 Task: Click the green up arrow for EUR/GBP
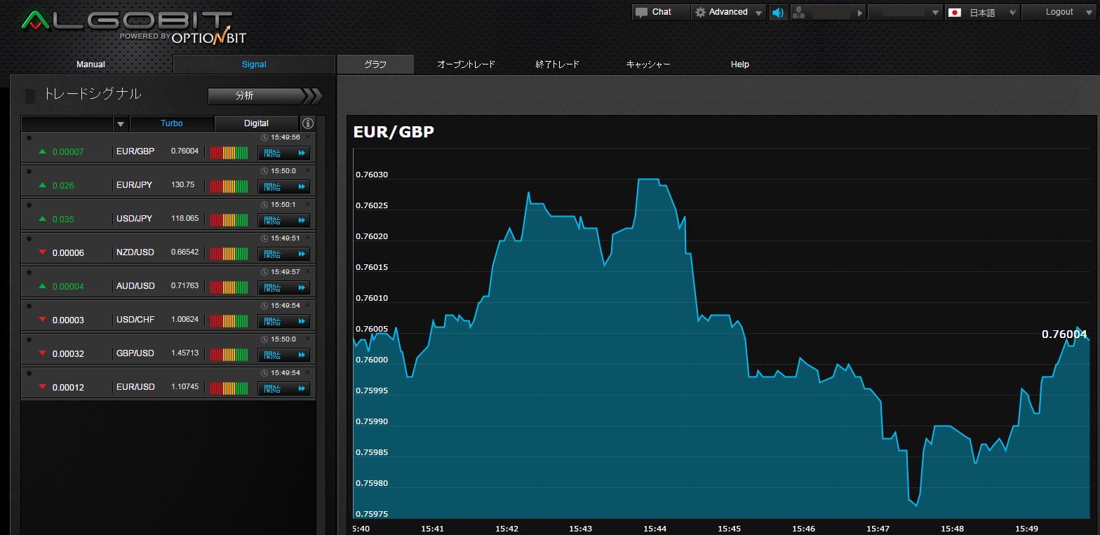pyautogui.click(x=43, y=151)
